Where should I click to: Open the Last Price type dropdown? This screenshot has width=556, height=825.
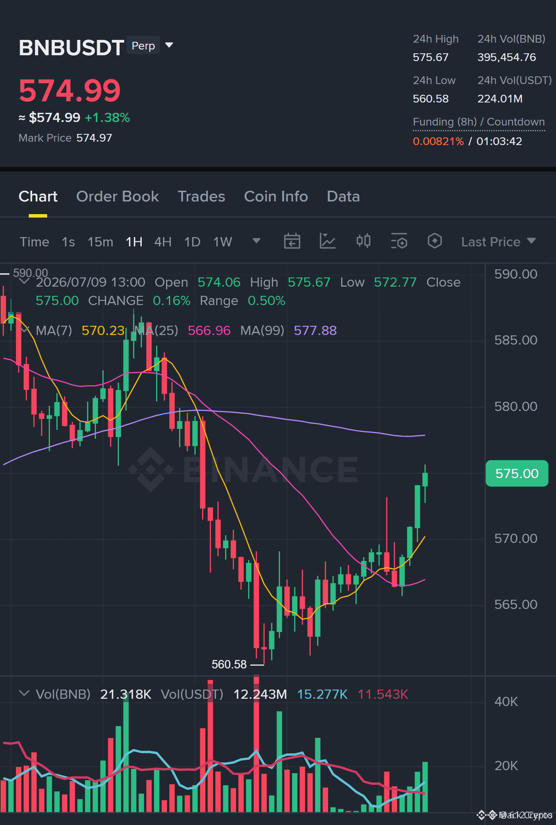coord(498,242)
